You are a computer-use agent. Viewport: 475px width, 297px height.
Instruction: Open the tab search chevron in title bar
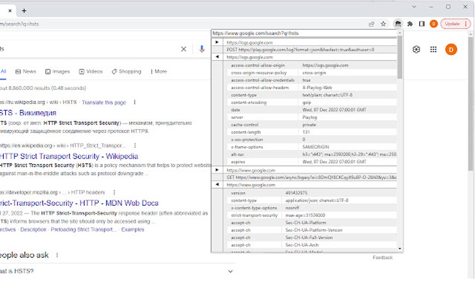tap(414, 7)
